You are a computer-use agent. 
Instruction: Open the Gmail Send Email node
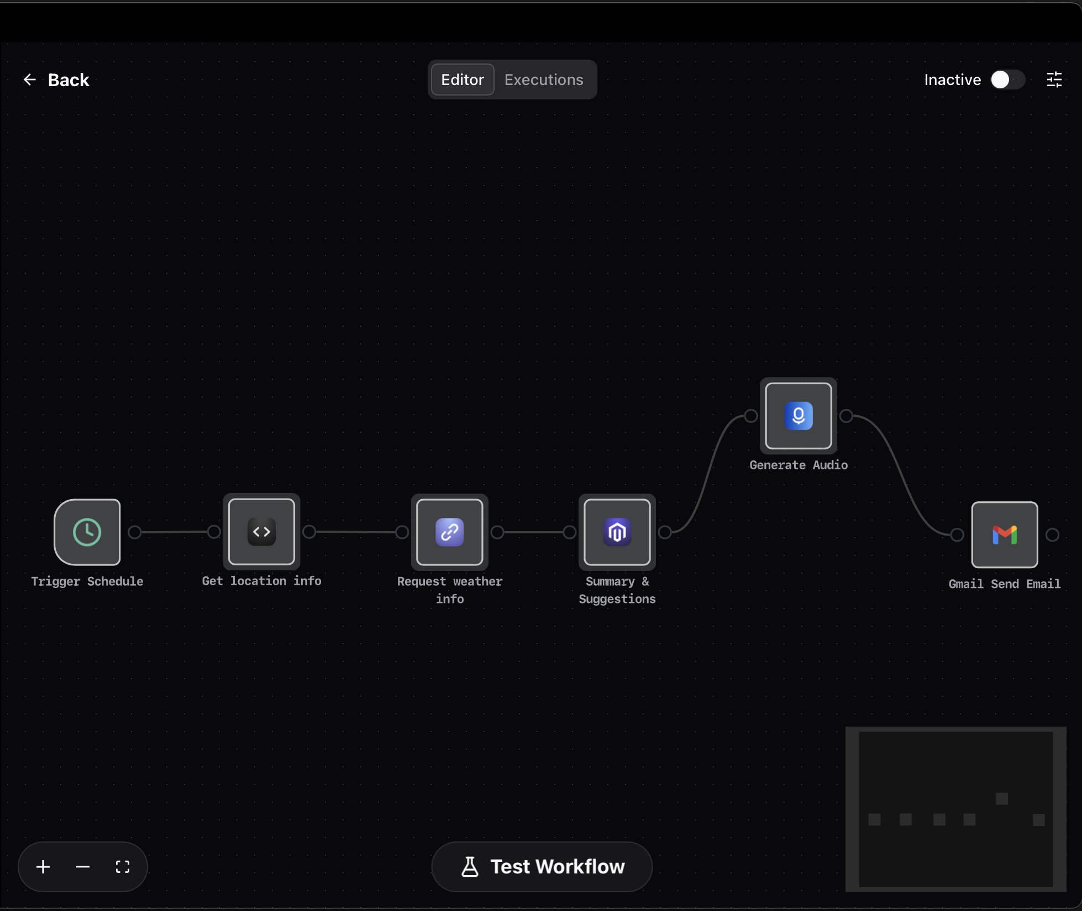tap(1005, 534)
